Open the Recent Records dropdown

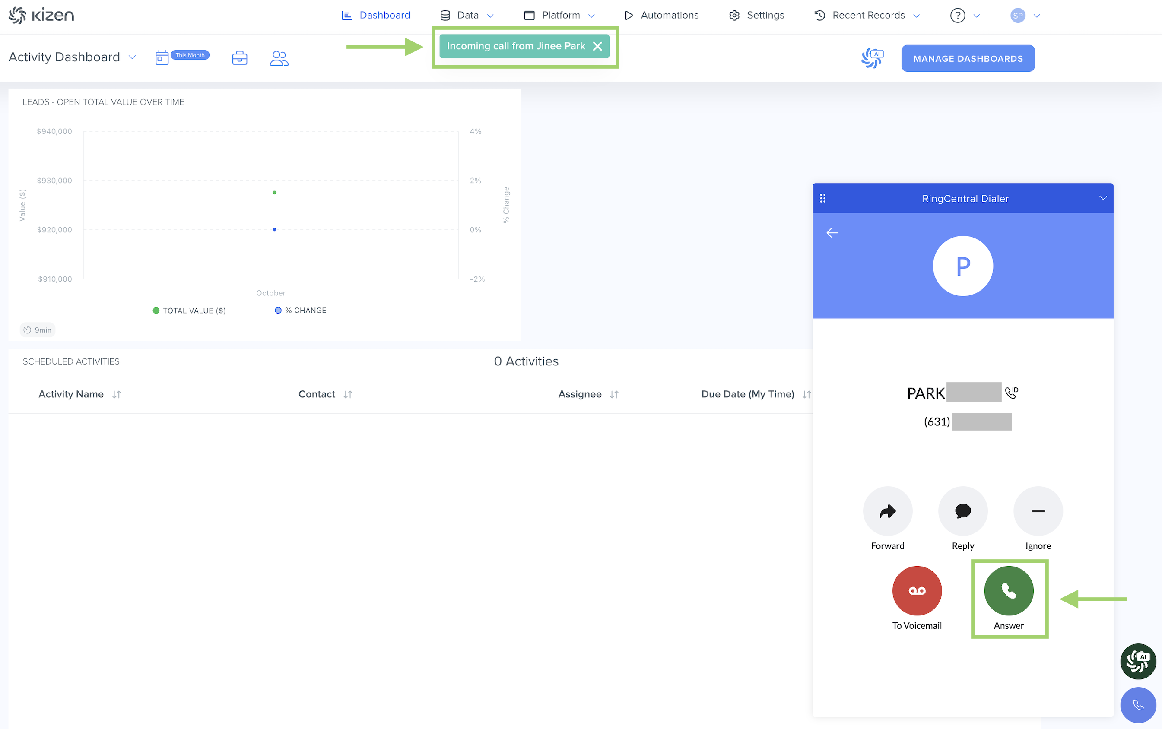[x=867, y=16]
